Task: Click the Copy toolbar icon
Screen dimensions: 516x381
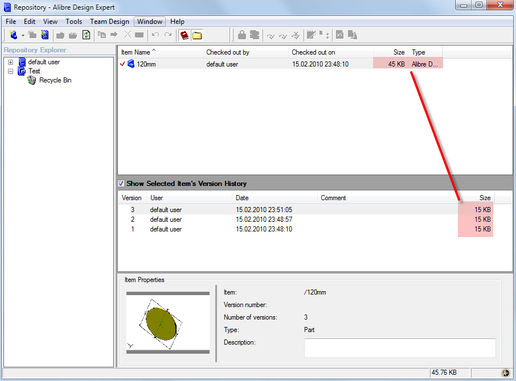Action: tap(102, 35)
